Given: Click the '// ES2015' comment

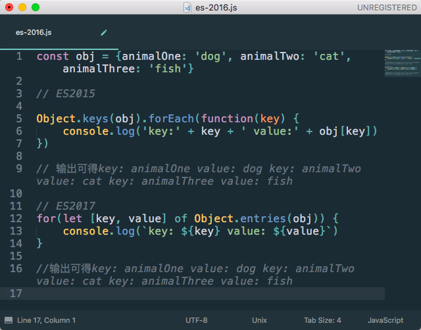Looking at the screenshot, I should pyautogui.click(x=66, y=93).
